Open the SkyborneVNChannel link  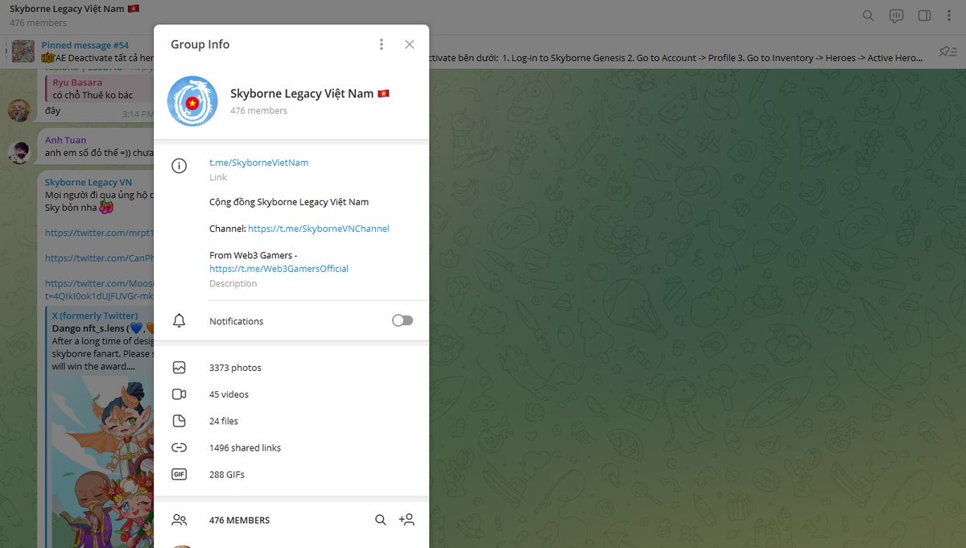(319, 229)
